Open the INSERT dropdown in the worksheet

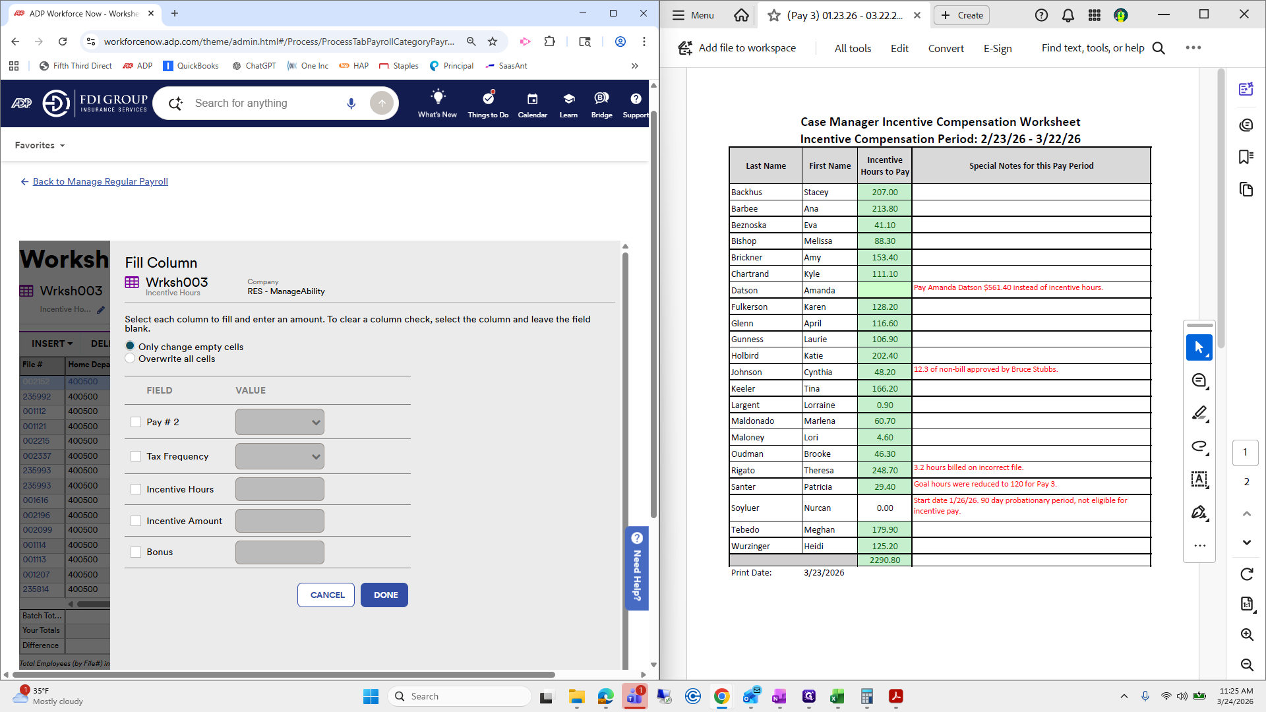tap(51, 343)
